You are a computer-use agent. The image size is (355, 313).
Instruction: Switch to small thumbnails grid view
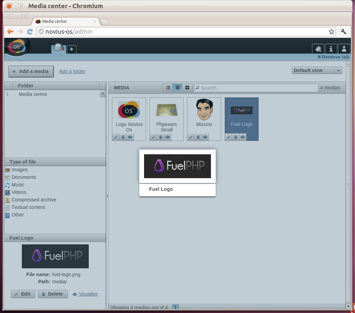(x=177, y=88)
